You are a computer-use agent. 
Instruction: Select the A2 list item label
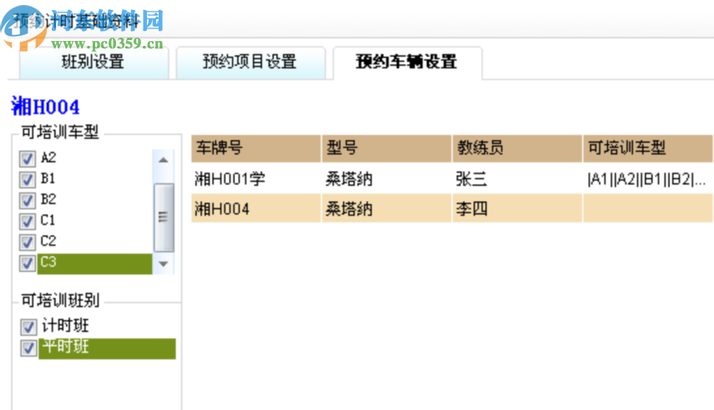pos(48,158)
